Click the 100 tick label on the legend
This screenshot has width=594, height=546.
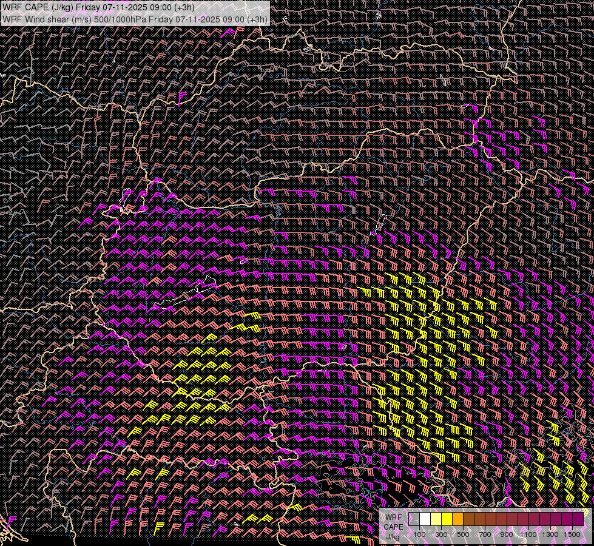[x=419, y=534]
